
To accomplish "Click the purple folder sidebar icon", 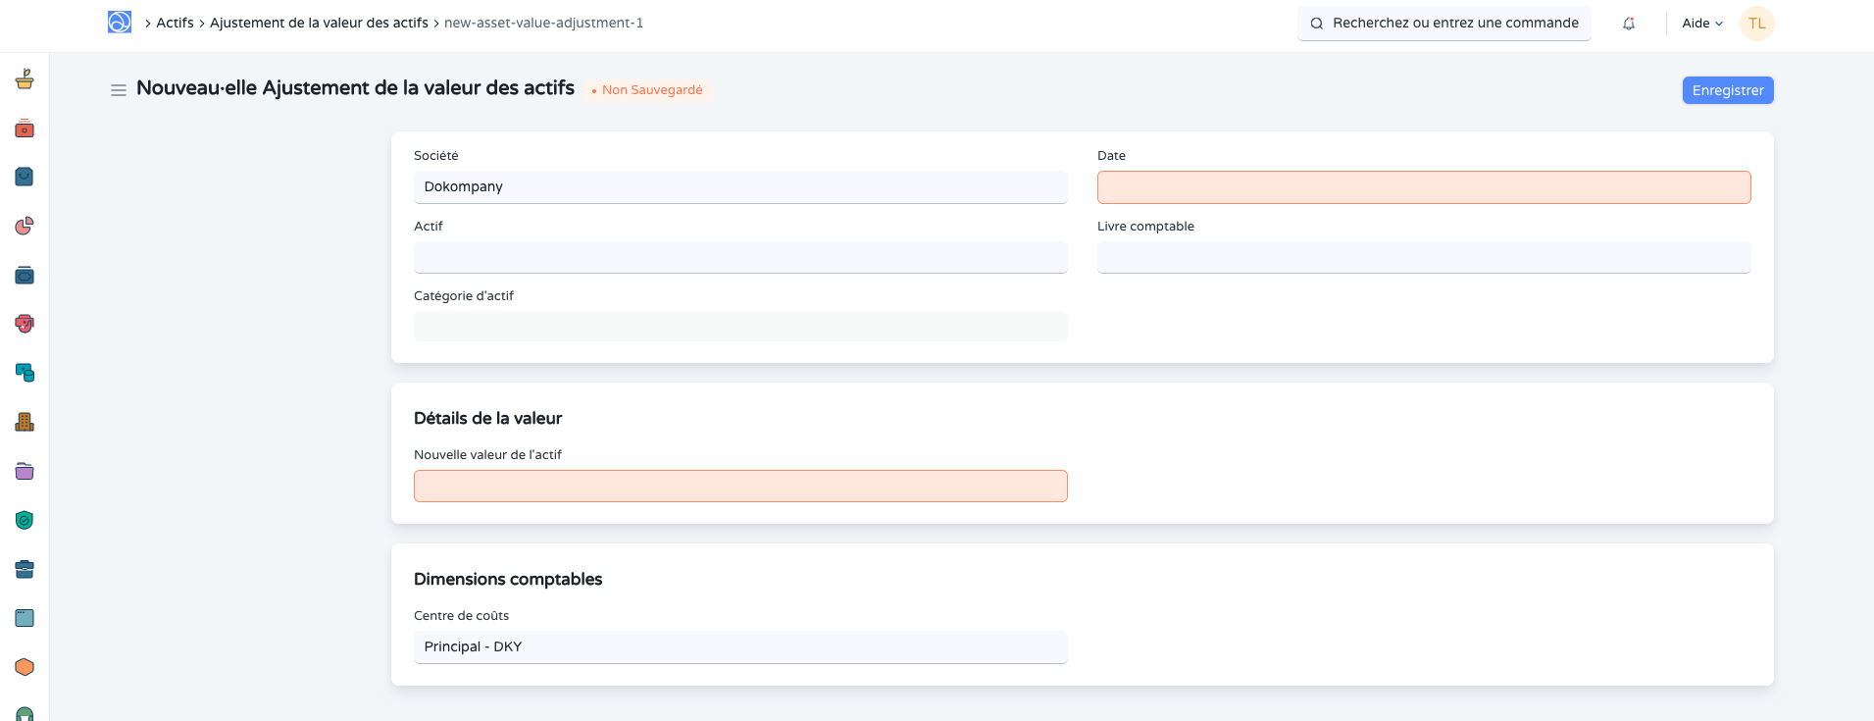I will pos(25,471).
